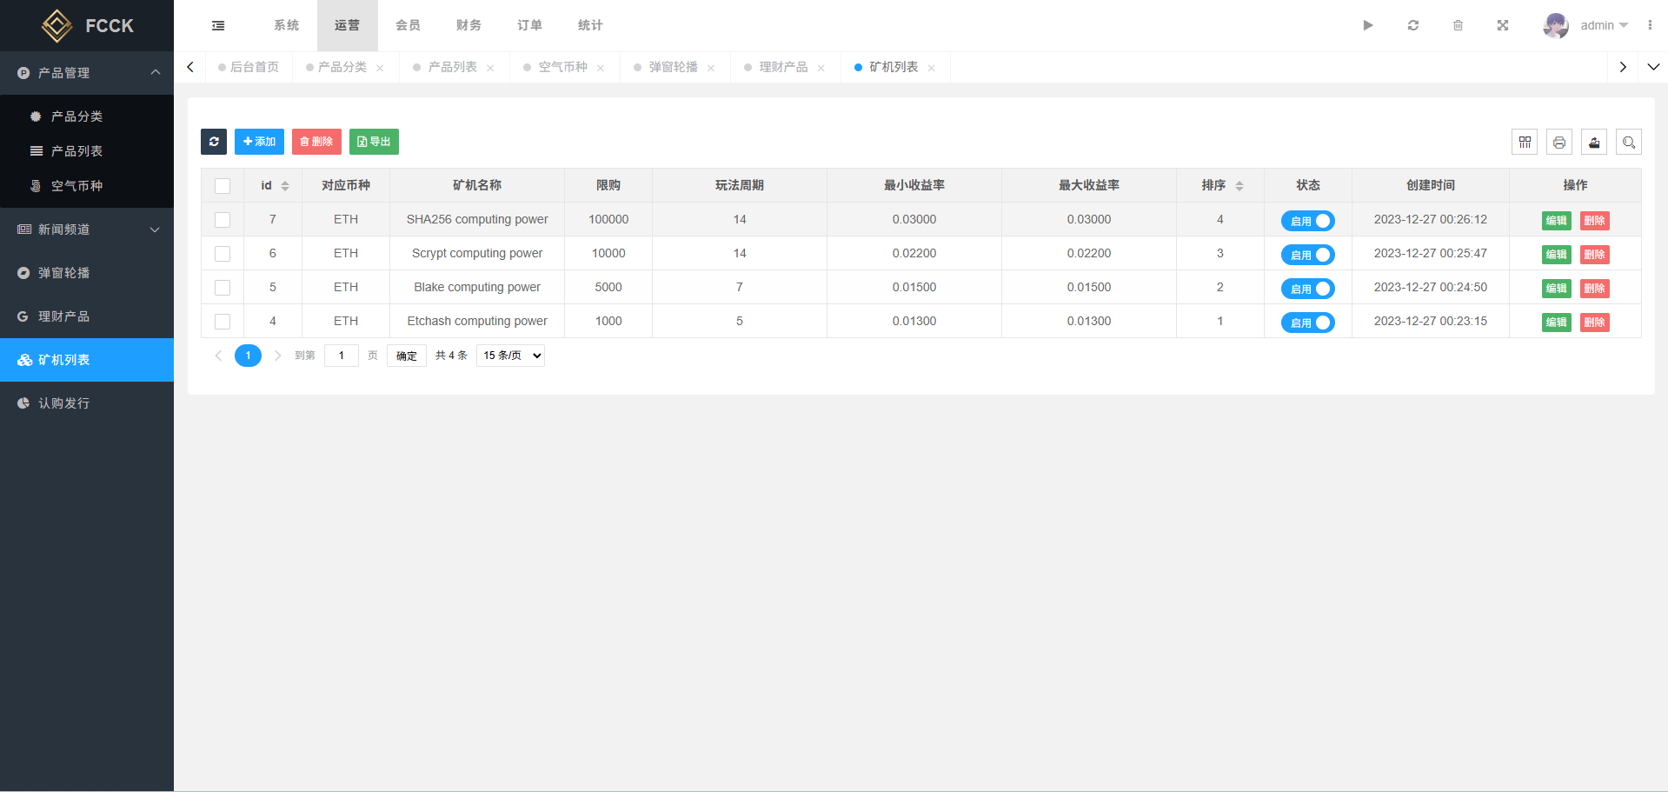Click the table search magnifier icon
The image size is (1668, 792).
pos(1629,143)
